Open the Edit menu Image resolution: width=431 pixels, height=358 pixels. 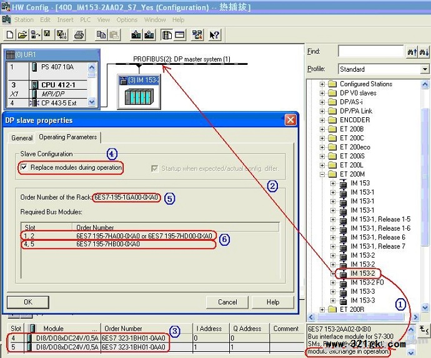point(45,20)
